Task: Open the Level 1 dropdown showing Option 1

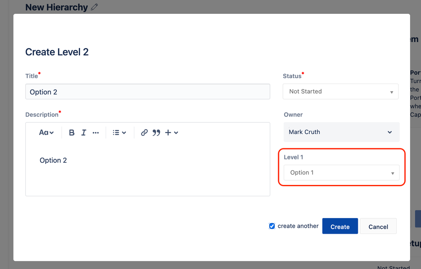Action: 341,173
